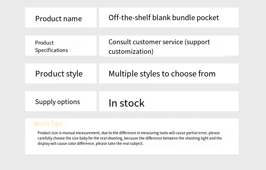Select the Off-the-shelf blank bundle pocket text
The height and width of the screenshot is (170, 266).
point(164,18)
